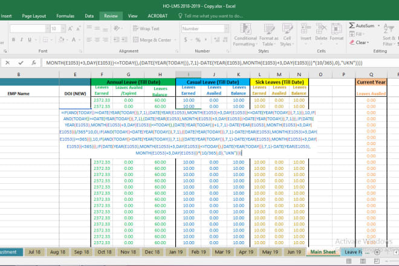399x266 pixels.
Task: Increase font size with the larger A icon
Action: click(70, 29)
